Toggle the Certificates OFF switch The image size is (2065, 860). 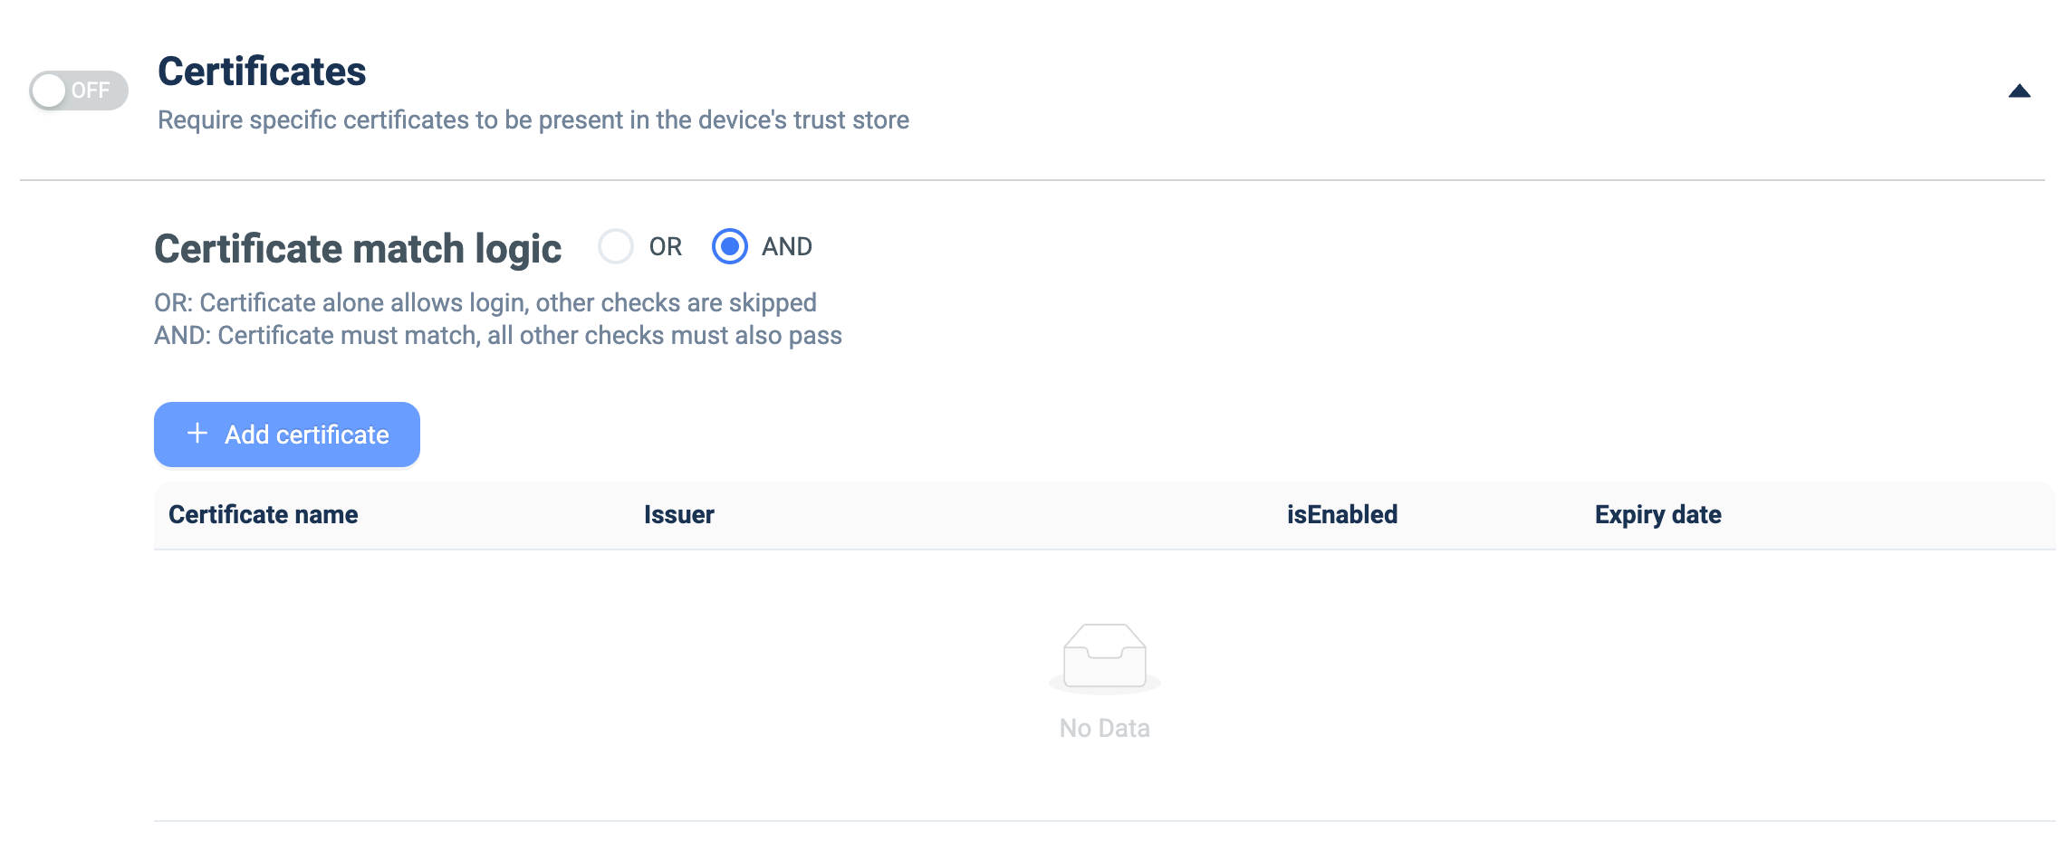coord(79,91)
